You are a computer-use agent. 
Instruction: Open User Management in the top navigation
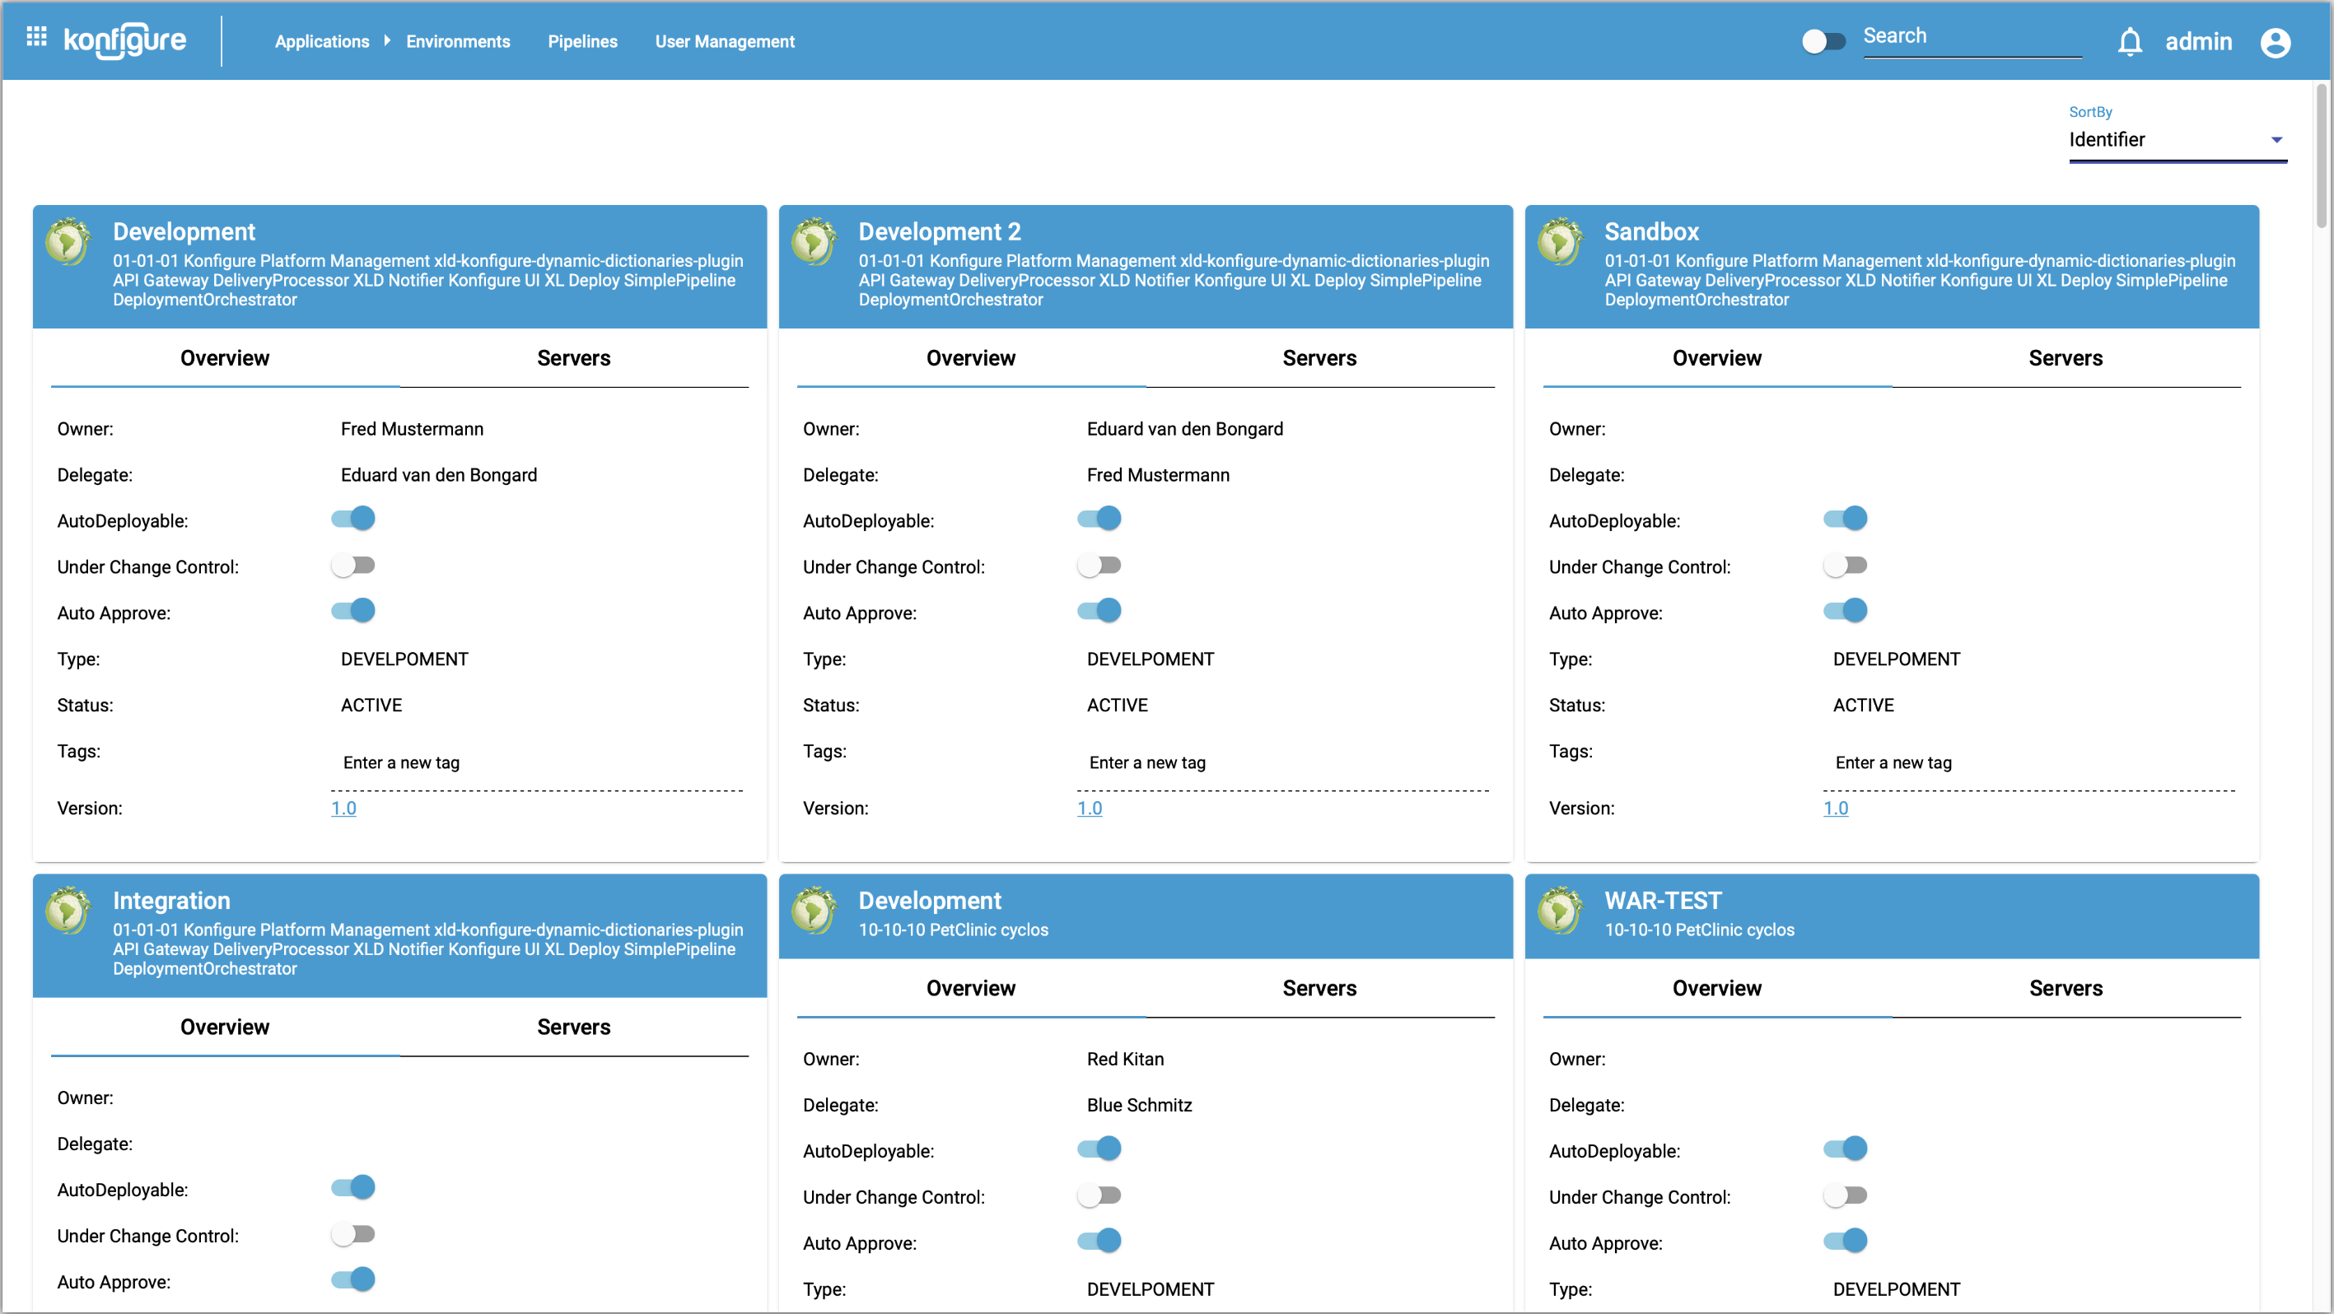pos(724,42)
